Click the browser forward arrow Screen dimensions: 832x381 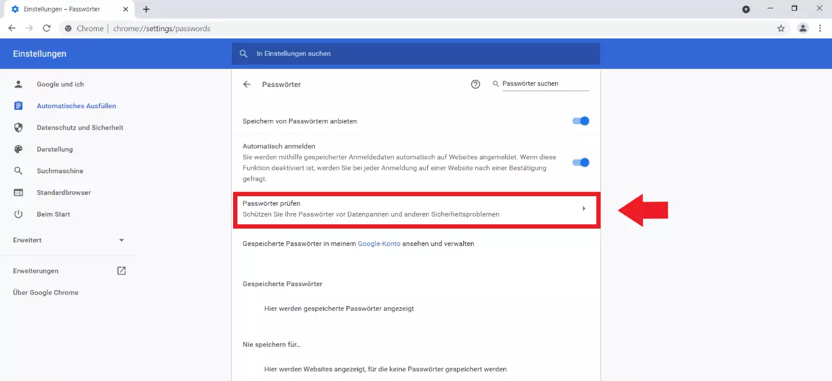click(x=29, y=28)
